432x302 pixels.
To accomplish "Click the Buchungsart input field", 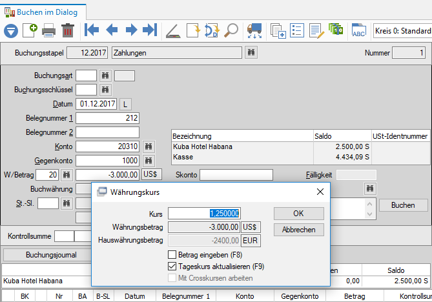I will tap(87, 75).
